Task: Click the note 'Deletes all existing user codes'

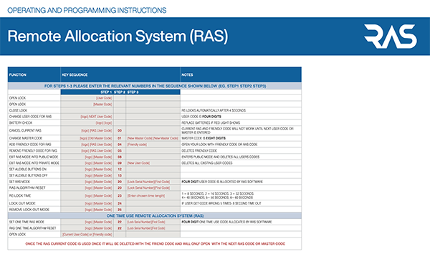Action: [207, 163]
